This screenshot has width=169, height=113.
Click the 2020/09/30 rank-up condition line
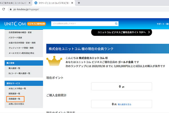coord(115,66)
